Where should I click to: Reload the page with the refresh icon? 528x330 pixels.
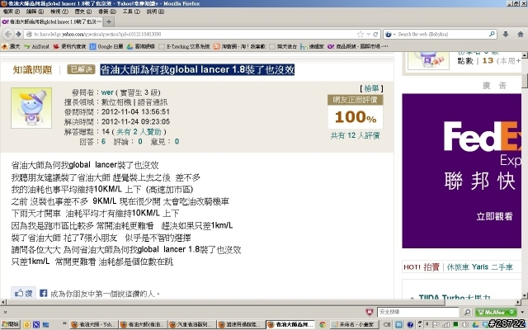[x=375, y=34]
